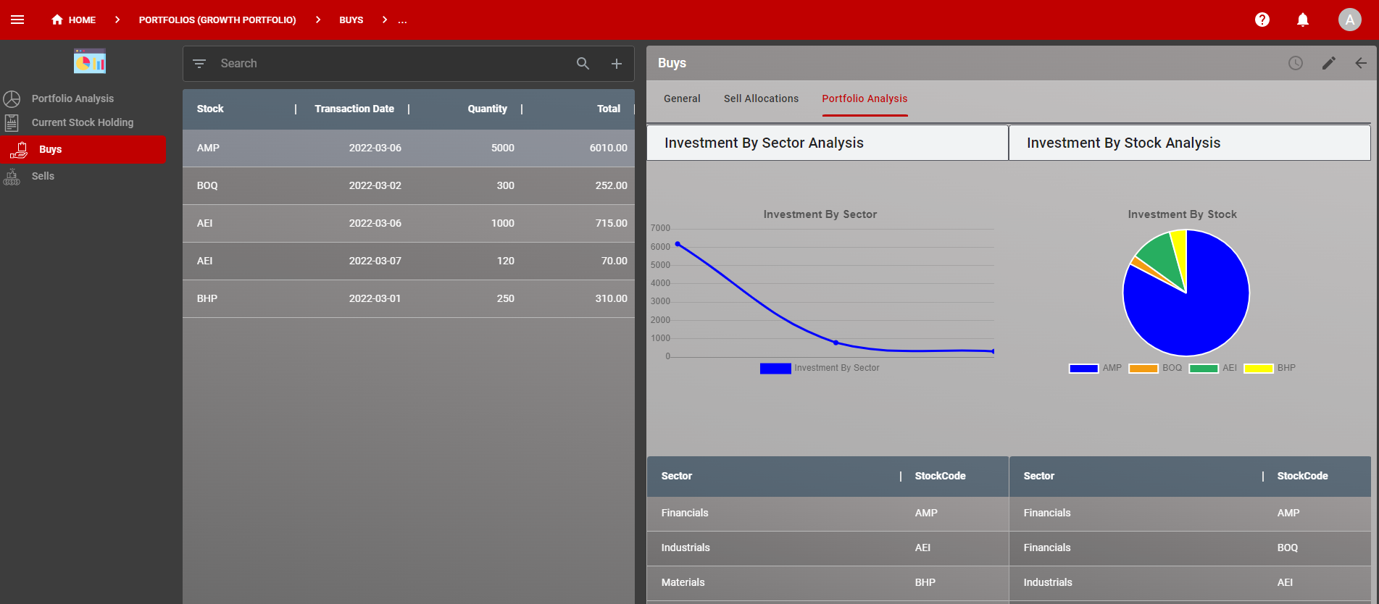
Task: Click the Investment By Stock Analysis header
Action: 1190,143
